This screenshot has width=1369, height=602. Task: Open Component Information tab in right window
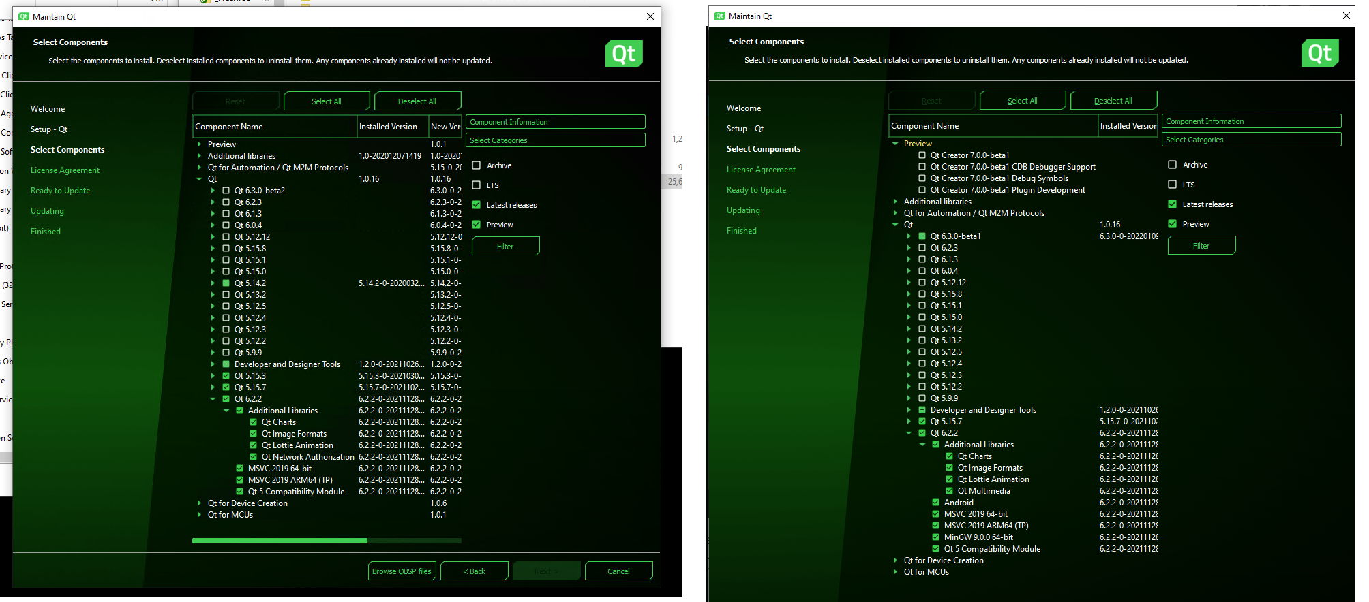click(1252, 121)
